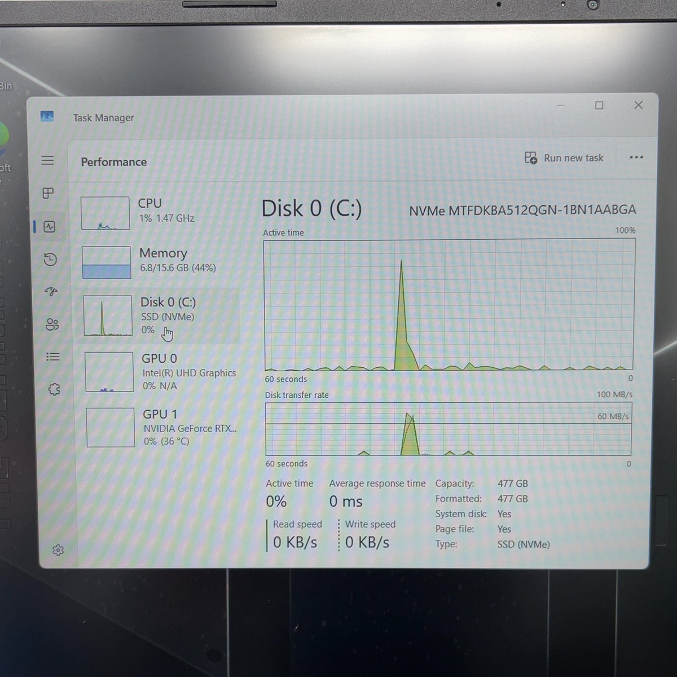Image resolution: width=677 pixels, height=677 pixels.
Task: Open the Services page icon
Action: (x=54, y=389)
